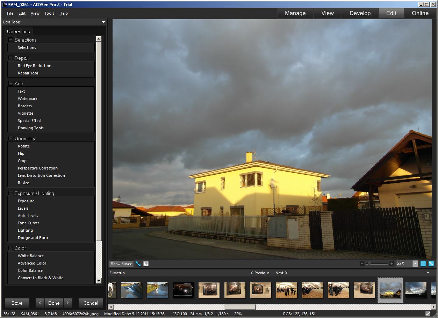Screen dimensions: 438x318
Task: Click the zoom out minus icon
Action: (362, 264)
